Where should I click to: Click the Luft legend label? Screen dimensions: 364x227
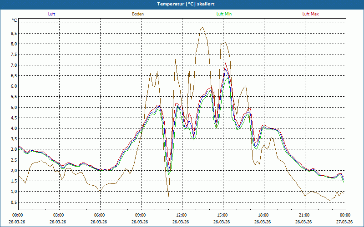[51, 14]
